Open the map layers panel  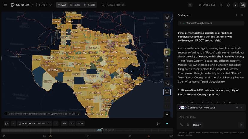(167, 17)
